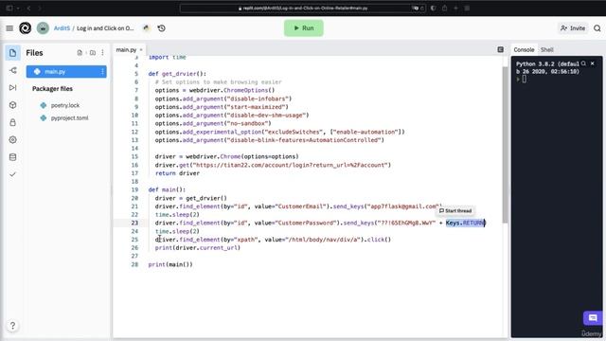Click the highlighted 'Keys.RETURN' text
Image resolution: width=606 pixels, height=341 pixels.
465,224
